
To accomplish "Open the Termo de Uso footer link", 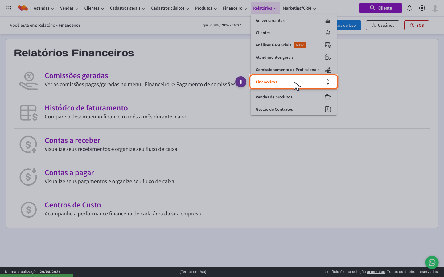I will [x=193, y=272].
